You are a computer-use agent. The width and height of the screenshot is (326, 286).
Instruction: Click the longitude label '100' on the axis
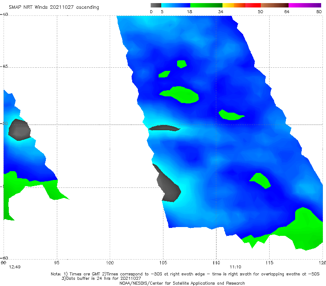(110, 263)
